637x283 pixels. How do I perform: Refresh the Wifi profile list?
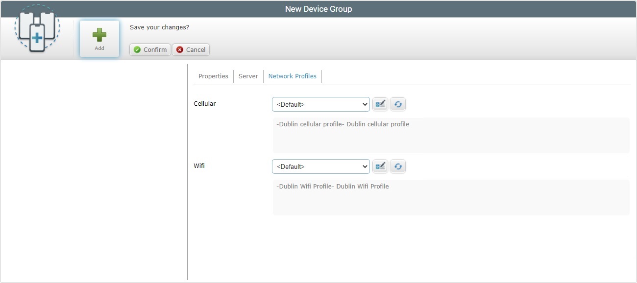(x=398, y=166)
